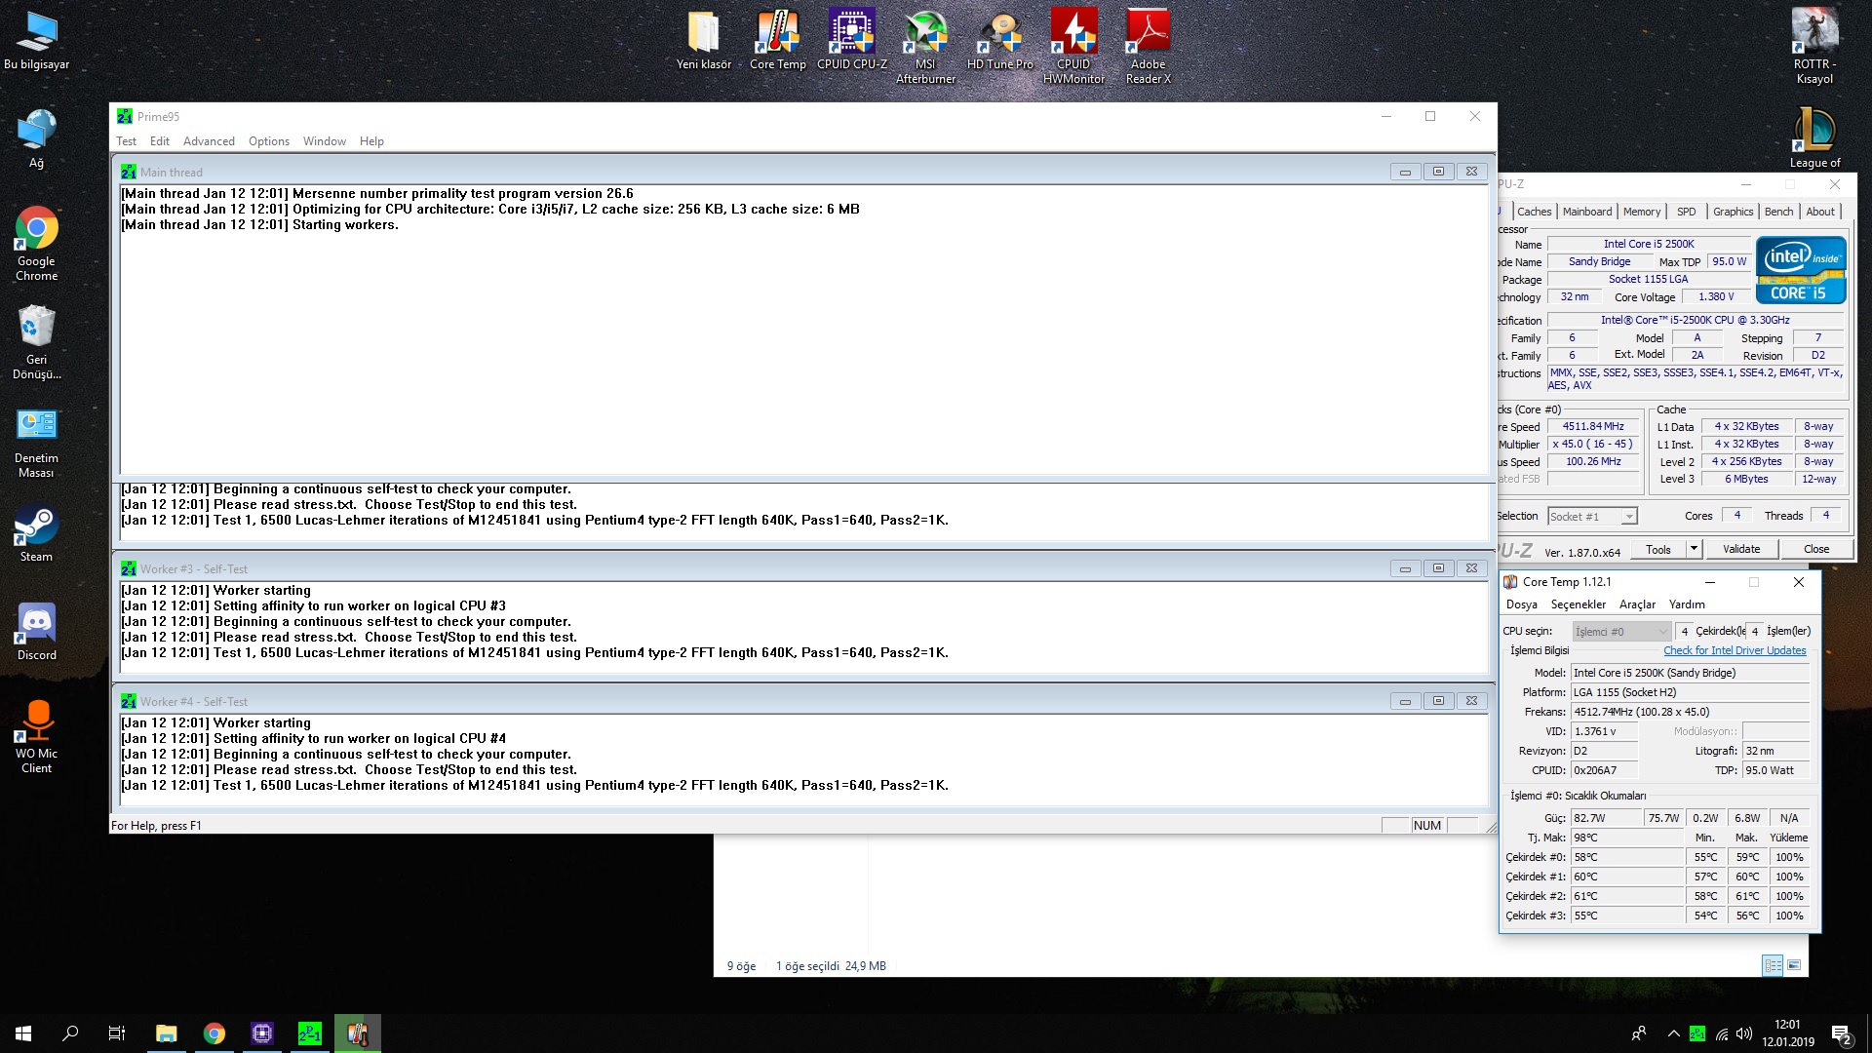Screen dimensions: 1872x1053
Task: Click the volume icon in the tray
Action: pyautogui.click(x=1744, y=1033)
